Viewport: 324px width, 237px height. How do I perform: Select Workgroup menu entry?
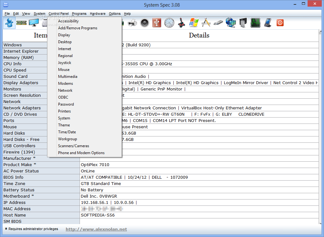[x=85, y=139]
